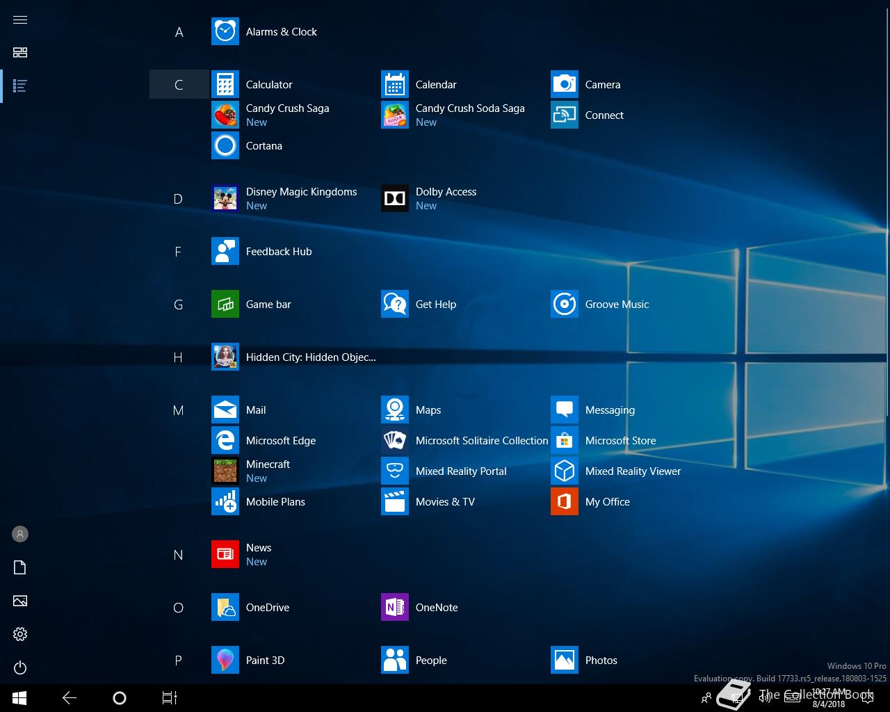Click the letter P section header

(x=179, y=661)
